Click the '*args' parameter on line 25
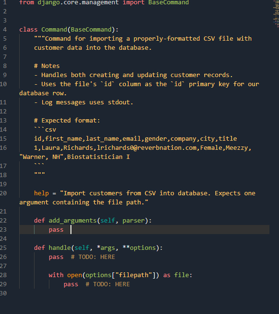Screen dimensions: 279x314 click(106, 248)
